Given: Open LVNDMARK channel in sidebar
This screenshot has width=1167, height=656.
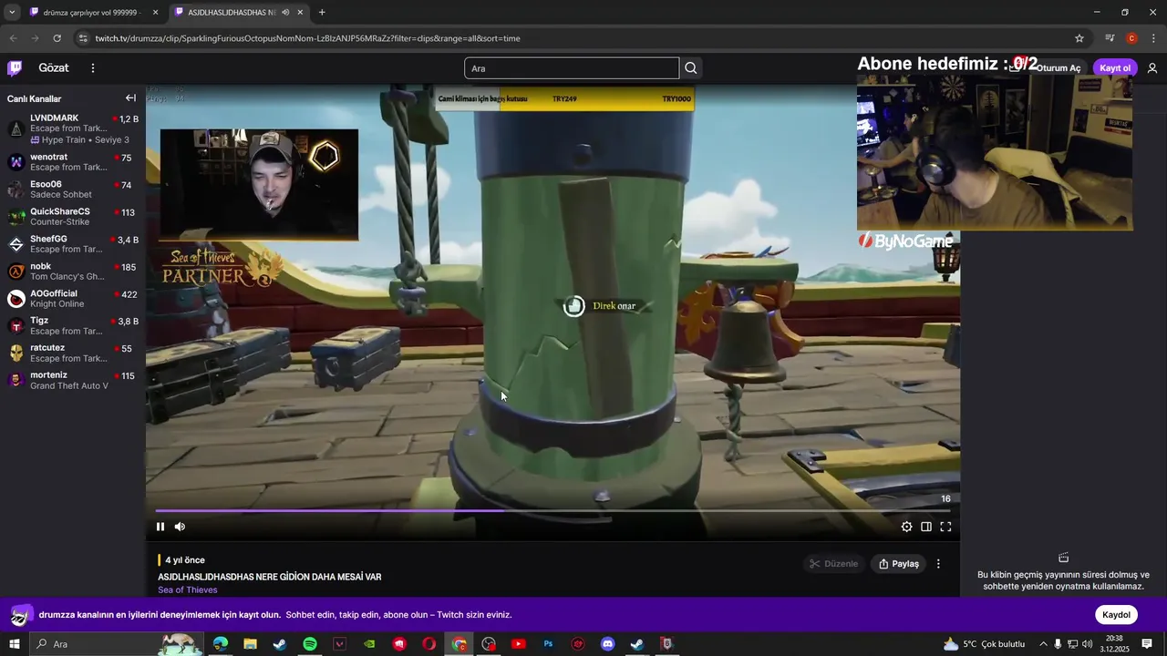Looking at the screenshot, I should (73, 128).
